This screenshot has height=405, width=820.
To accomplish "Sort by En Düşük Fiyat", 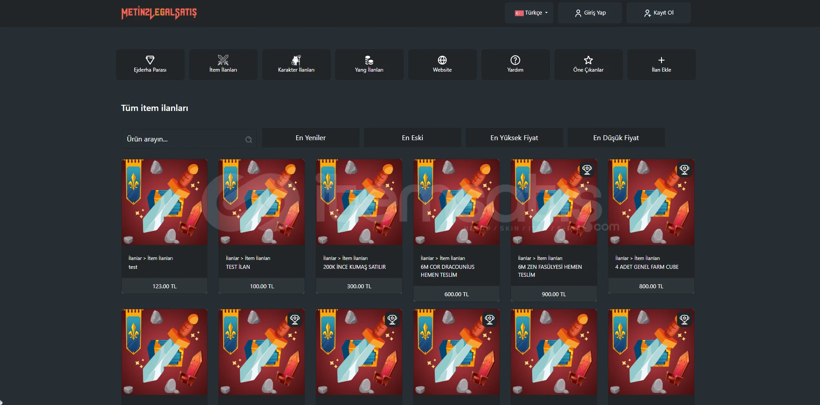I will coord(616,138).
